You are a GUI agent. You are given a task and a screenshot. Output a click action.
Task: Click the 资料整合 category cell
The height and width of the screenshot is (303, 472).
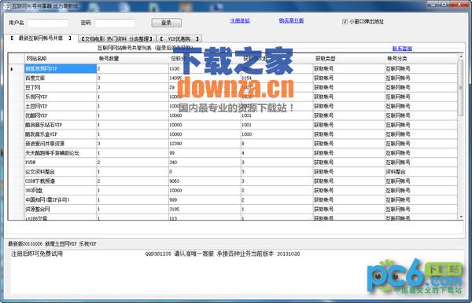[421, 172]
